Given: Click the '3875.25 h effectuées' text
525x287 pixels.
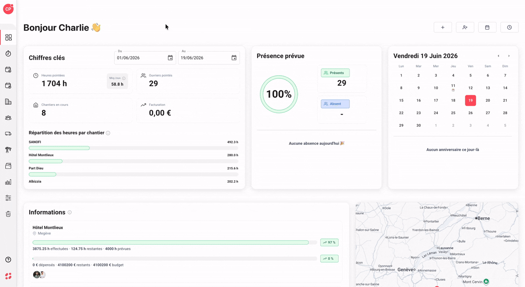Looking at the screenshot, I should pos(50,249).
